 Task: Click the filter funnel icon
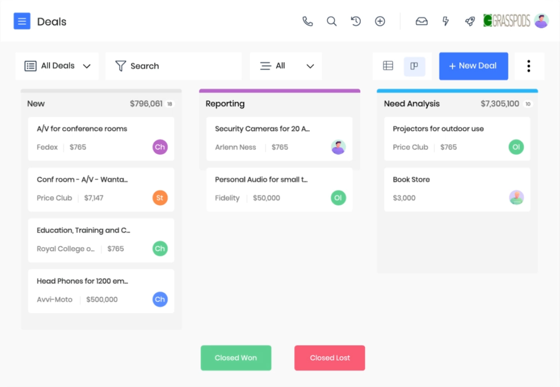121,66
